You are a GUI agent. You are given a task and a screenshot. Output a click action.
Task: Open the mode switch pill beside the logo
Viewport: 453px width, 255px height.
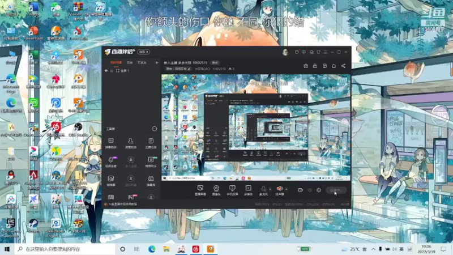(144, 52)
